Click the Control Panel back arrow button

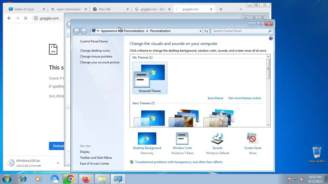[x=76, y=31]
